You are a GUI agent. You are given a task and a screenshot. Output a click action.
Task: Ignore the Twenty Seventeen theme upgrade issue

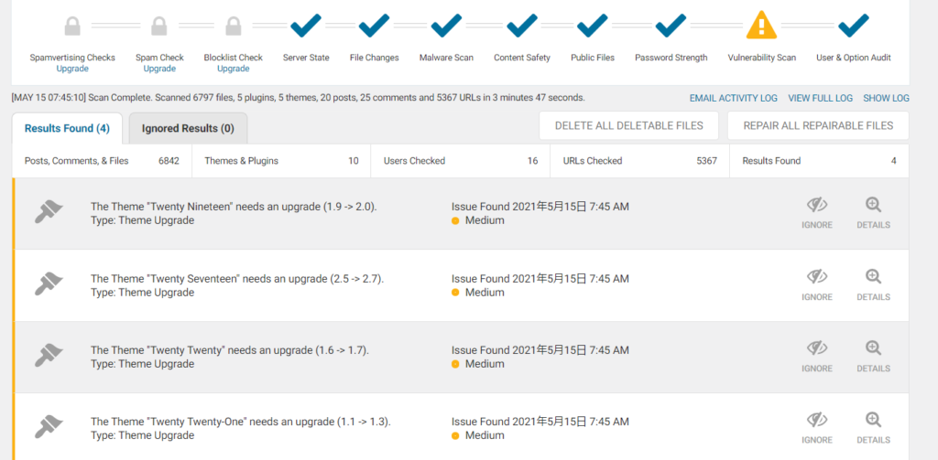pyautogui.click(x=816, y=285)
